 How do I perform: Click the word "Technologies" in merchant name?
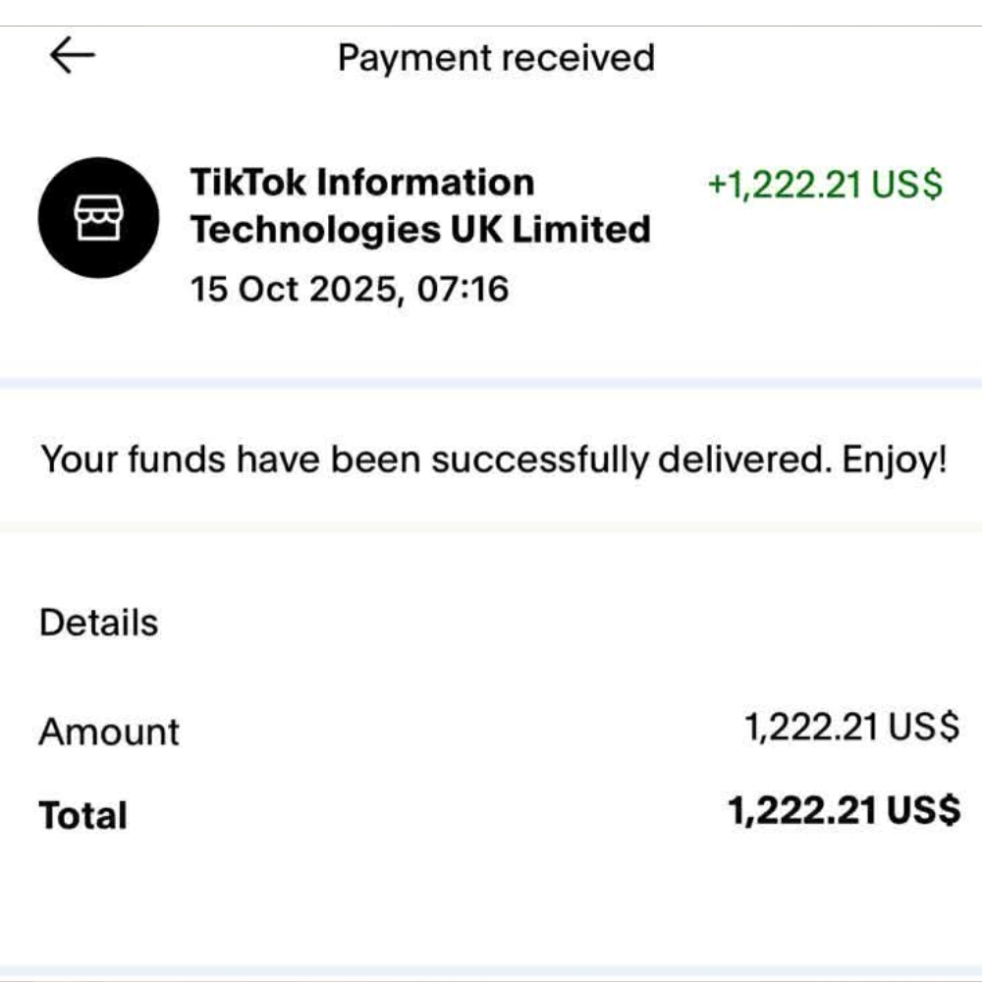click(315, 230)
